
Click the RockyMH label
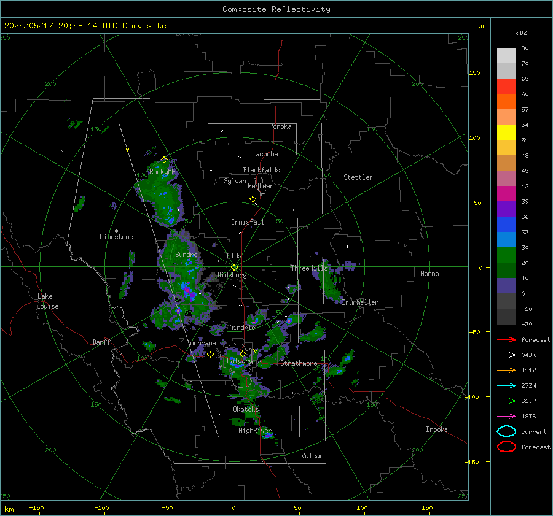coord(162,172)
